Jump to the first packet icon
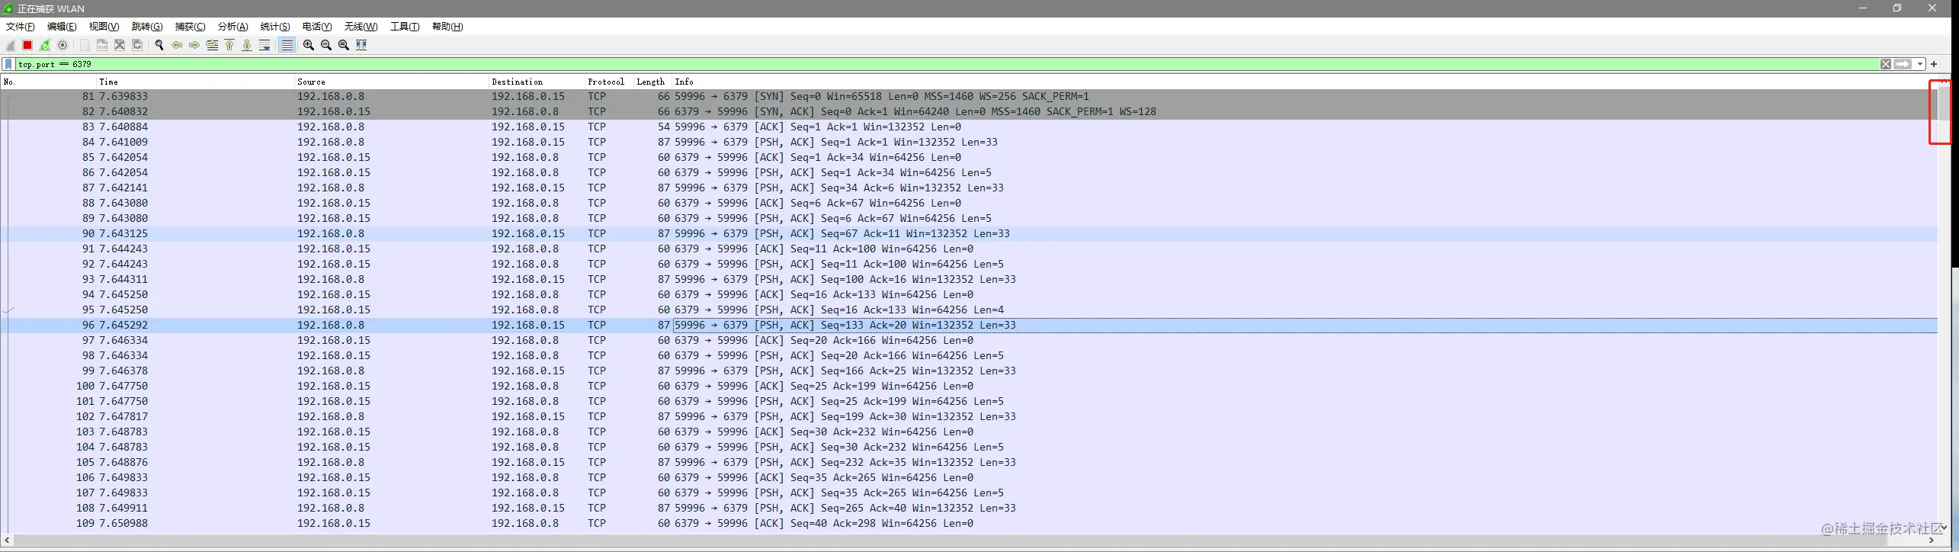Viewport: 1959px width, 552px height. pos(229,45)
